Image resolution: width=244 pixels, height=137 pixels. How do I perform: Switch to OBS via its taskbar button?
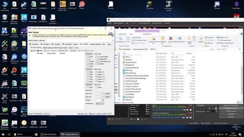[49, 134]
